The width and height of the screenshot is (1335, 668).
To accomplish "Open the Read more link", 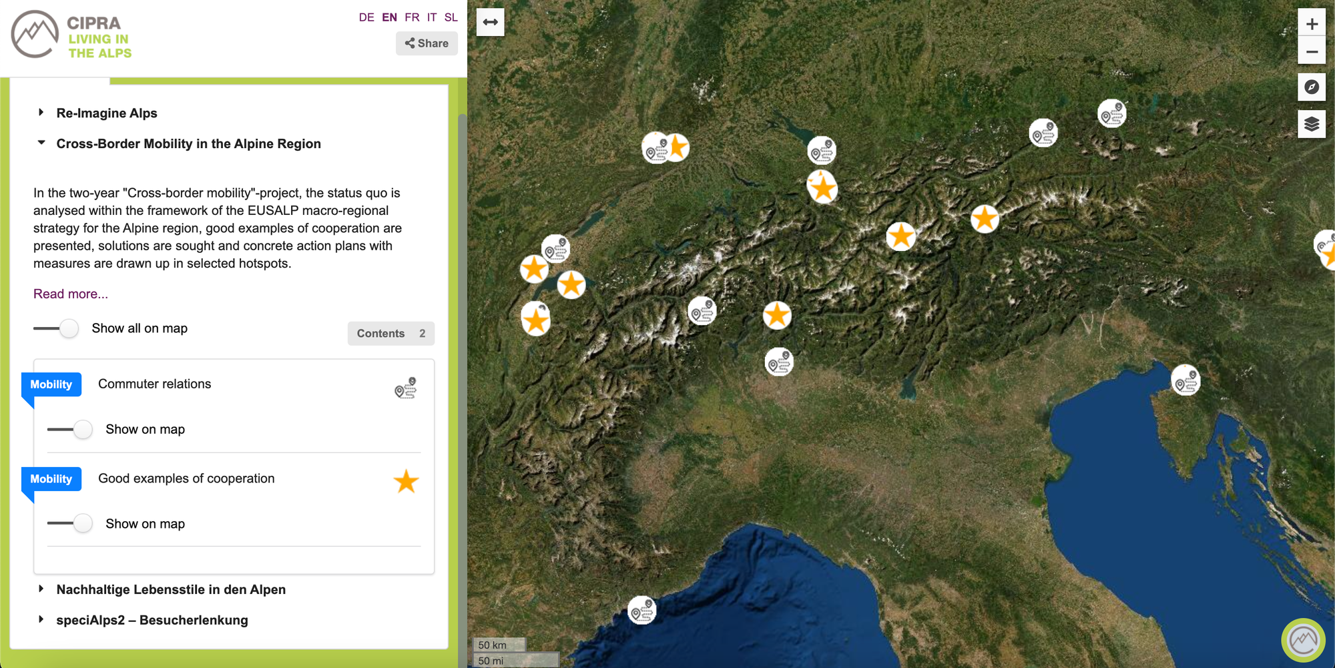I will 71,294.
